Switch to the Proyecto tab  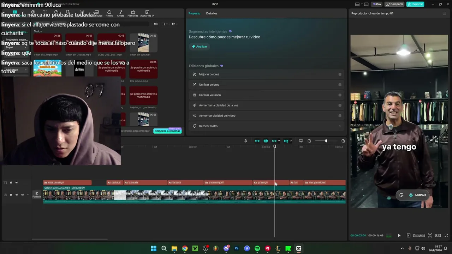(194, 13)
